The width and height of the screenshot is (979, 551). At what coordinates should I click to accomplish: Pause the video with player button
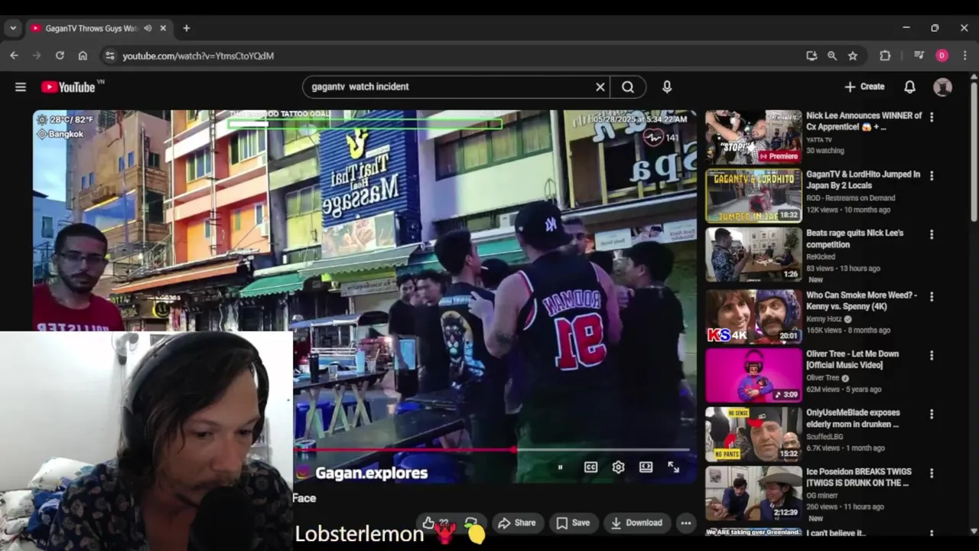tap(560, 467)
